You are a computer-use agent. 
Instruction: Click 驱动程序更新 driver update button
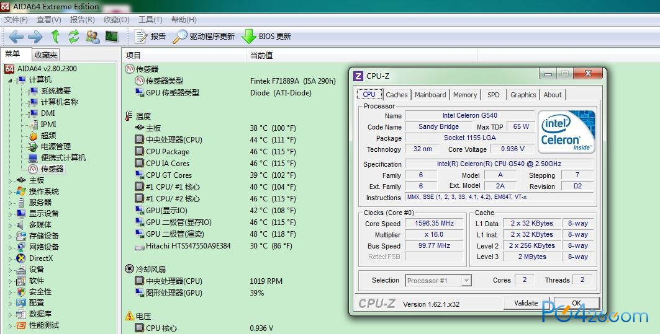click(203, 37)
